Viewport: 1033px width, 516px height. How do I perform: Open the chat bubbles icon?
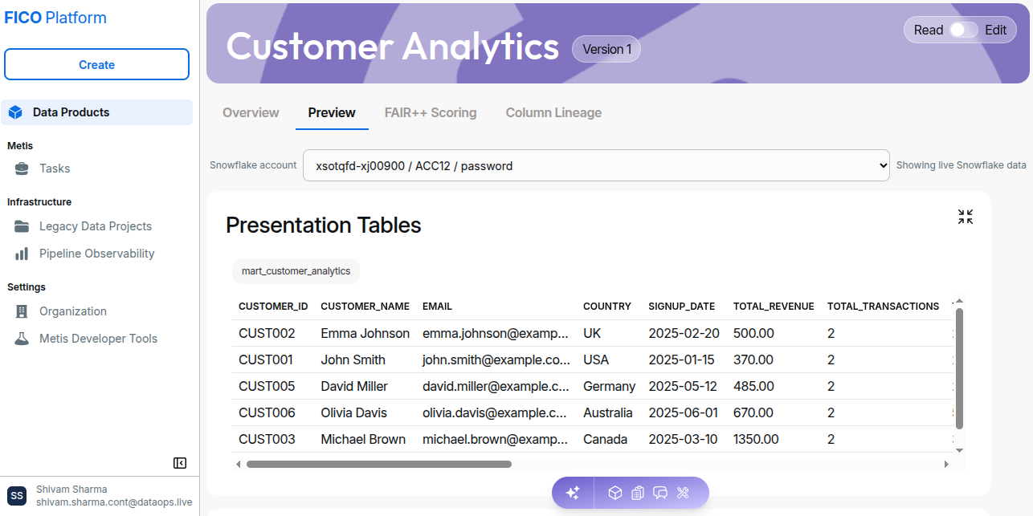[x=661, y=493]
